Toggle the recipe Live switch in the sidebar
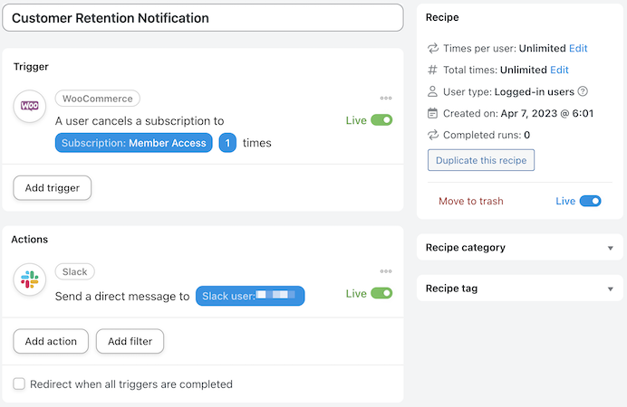The height and width of the screenshot is (407, 627). point(590,201)
